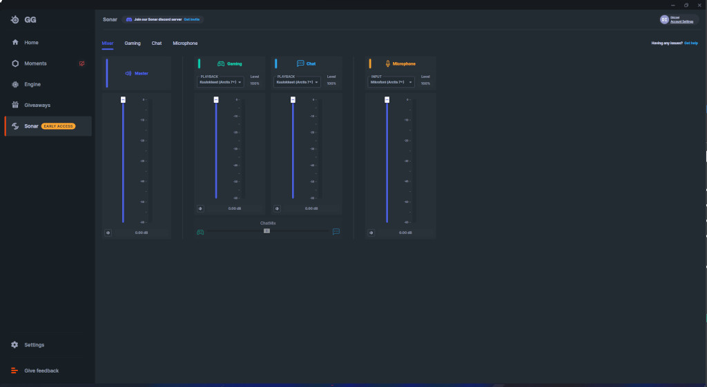Click the Sonar wave icon in sidebar
This screenshot has height=387, width=707.
coord(15,126)
